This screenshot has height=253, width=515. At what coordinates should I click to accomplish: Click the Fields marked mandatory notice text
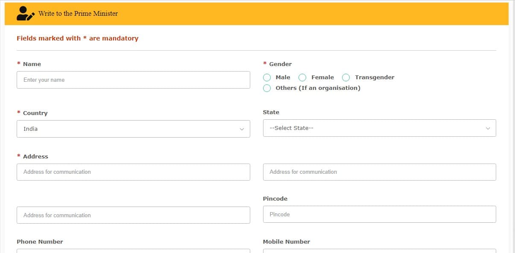(x=77, y=38)
